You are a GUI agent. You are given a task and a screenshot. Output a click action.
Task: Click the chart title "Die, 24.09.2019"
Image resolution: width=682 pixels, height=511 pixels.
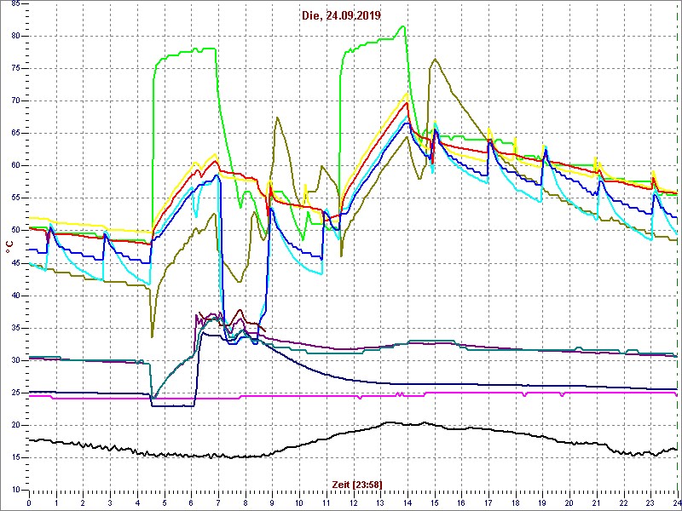pyautogui.click(x=341, y=16)
